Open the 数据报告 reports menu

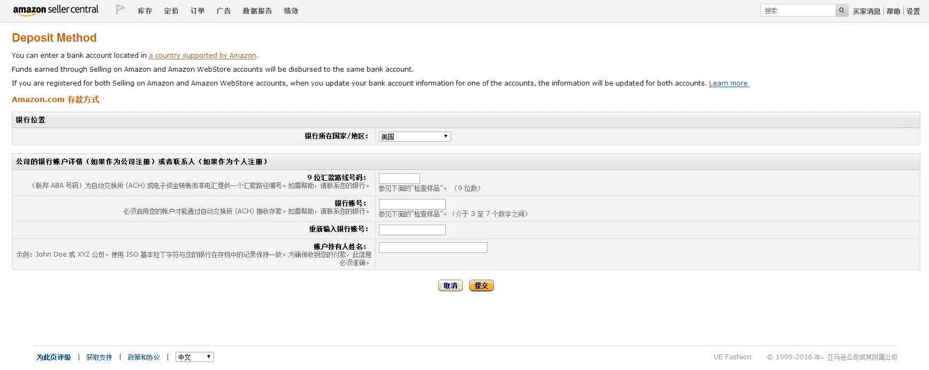257,11
